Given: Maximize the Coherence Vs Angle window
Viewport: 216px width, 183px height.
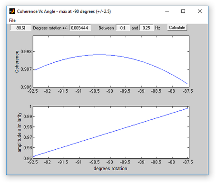Looking at the screenshot, I should click(x=183, y=11).
